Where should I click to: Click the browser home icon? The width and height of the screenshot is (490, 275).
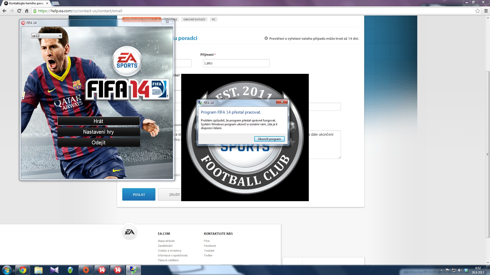[27, 11]
